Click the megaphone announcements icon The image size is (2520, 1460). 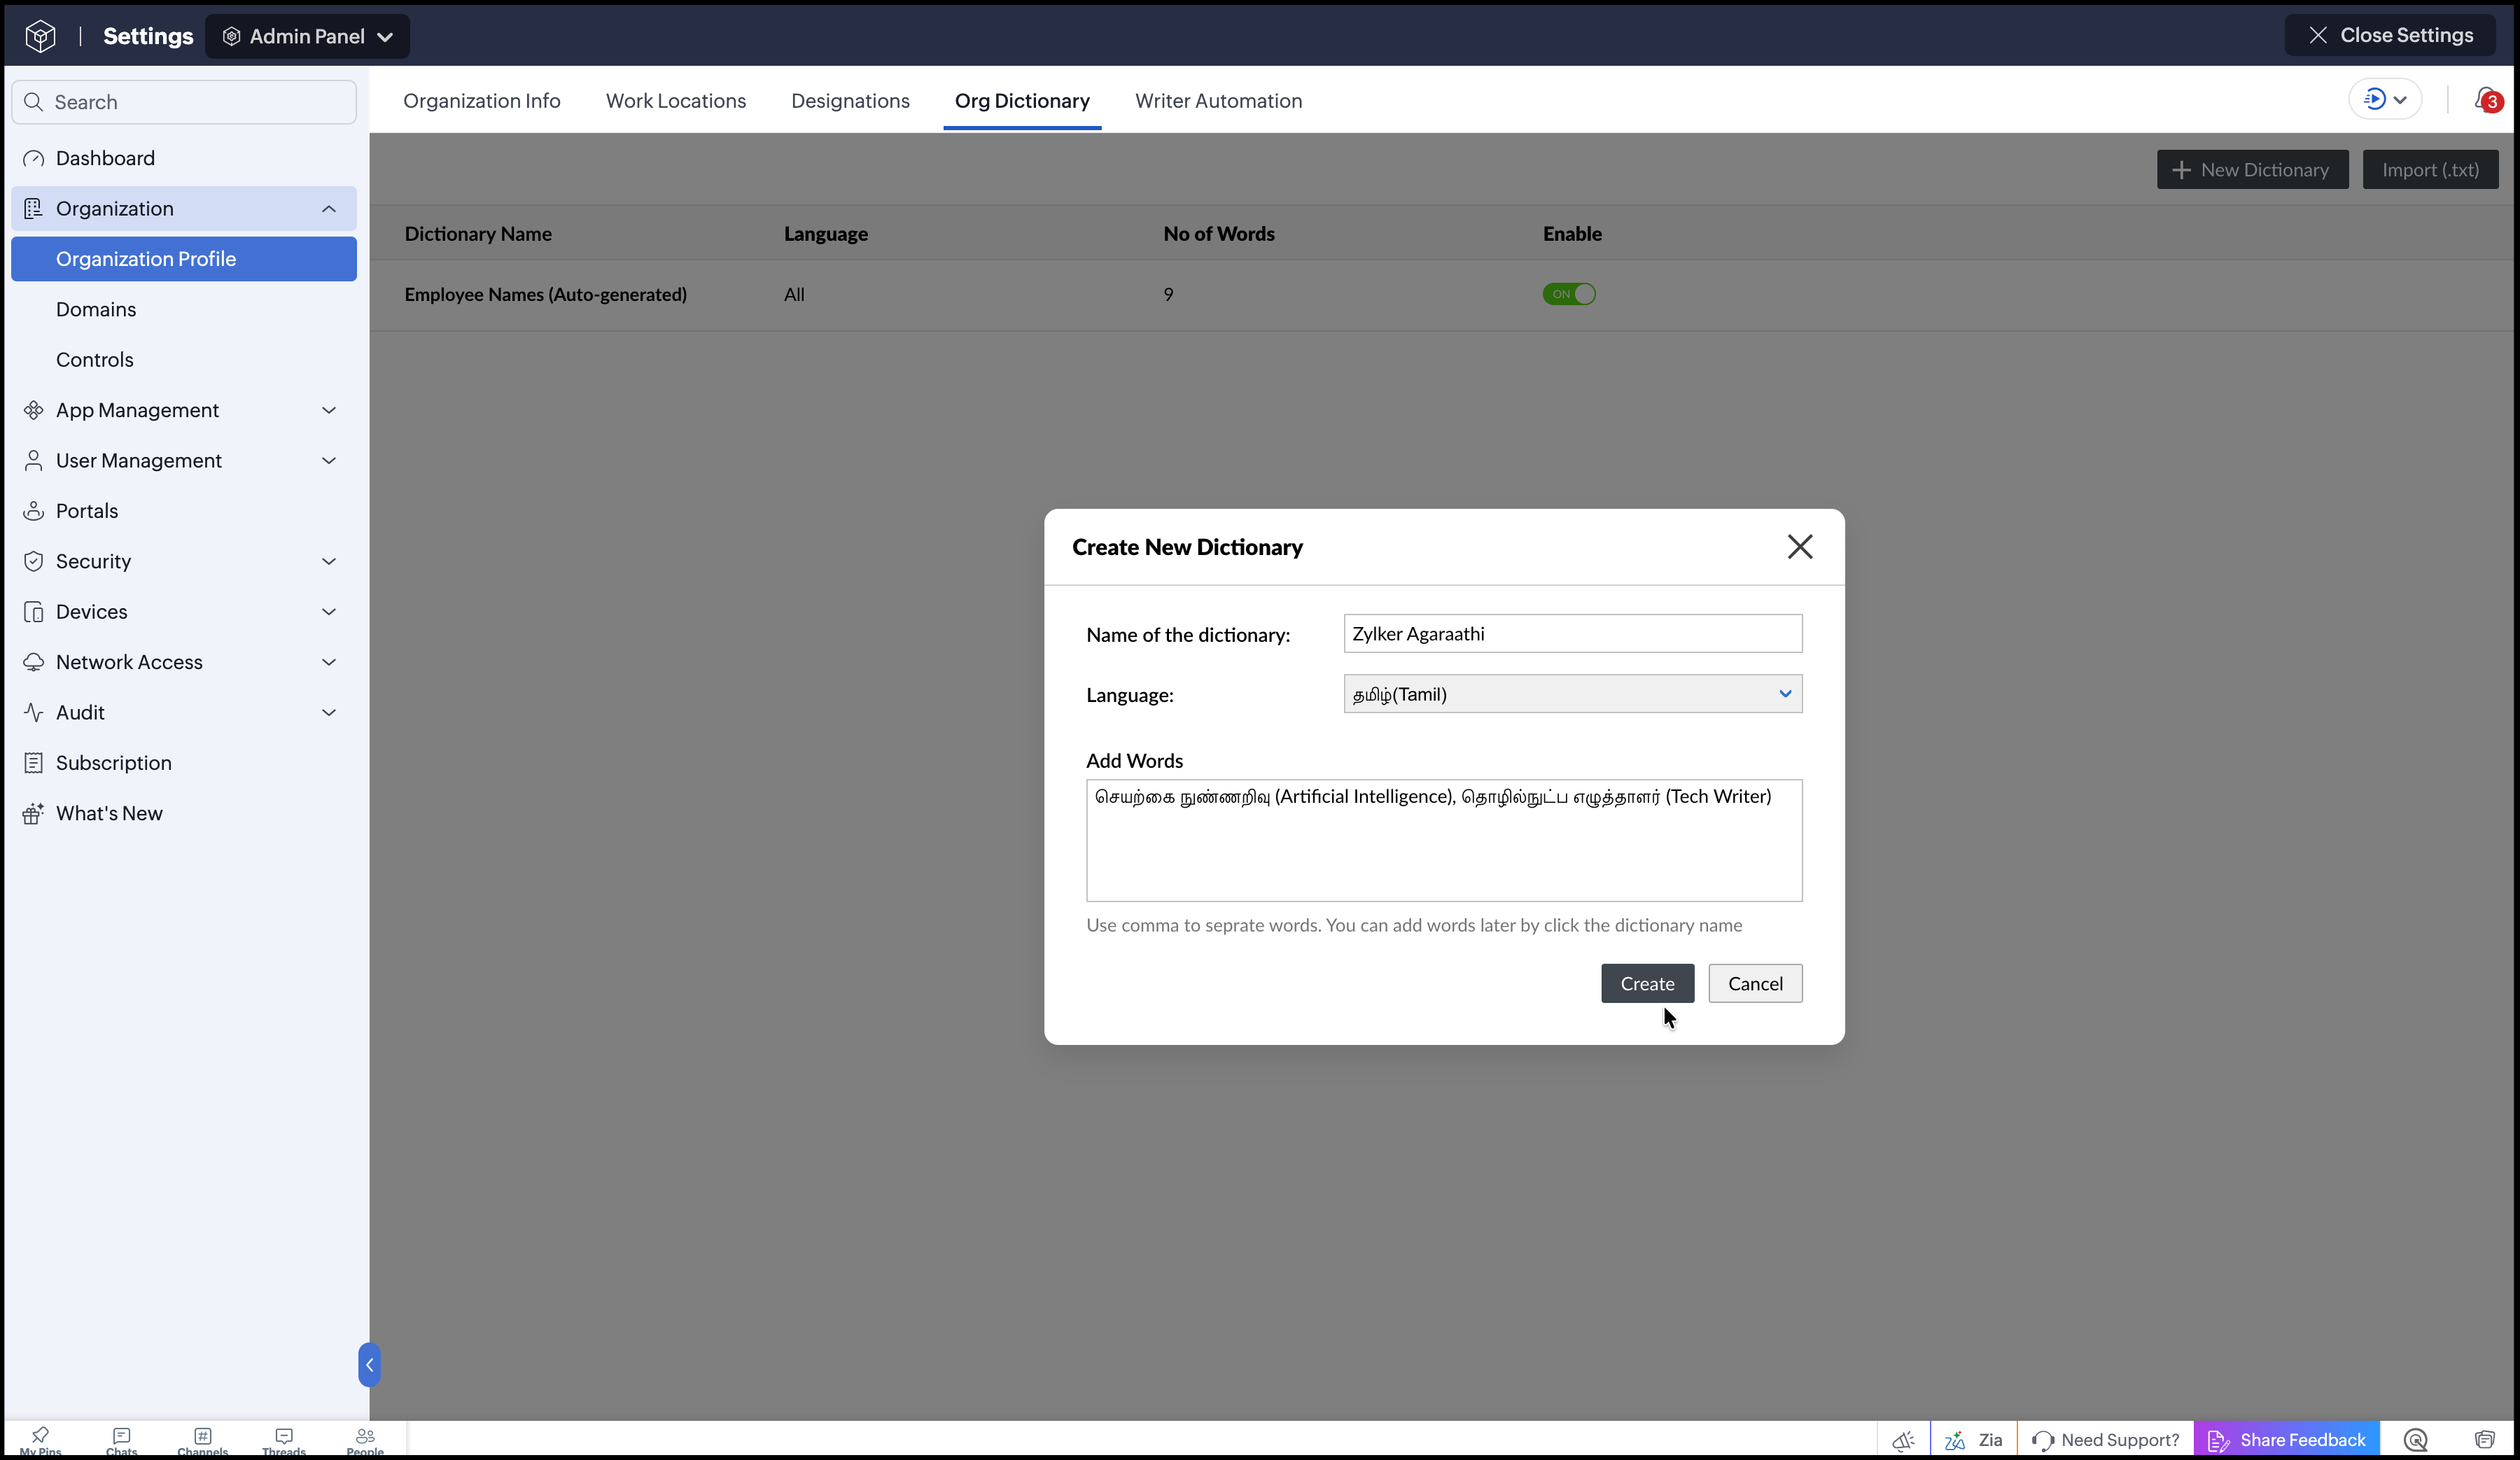[1903, 1440]
